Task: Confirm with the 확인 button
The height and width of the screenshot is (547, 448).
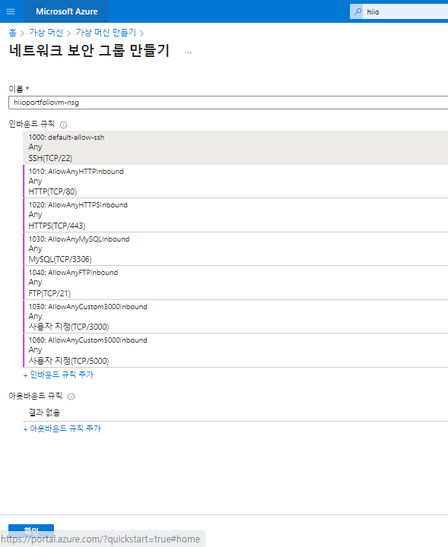Action: point(31,530)
